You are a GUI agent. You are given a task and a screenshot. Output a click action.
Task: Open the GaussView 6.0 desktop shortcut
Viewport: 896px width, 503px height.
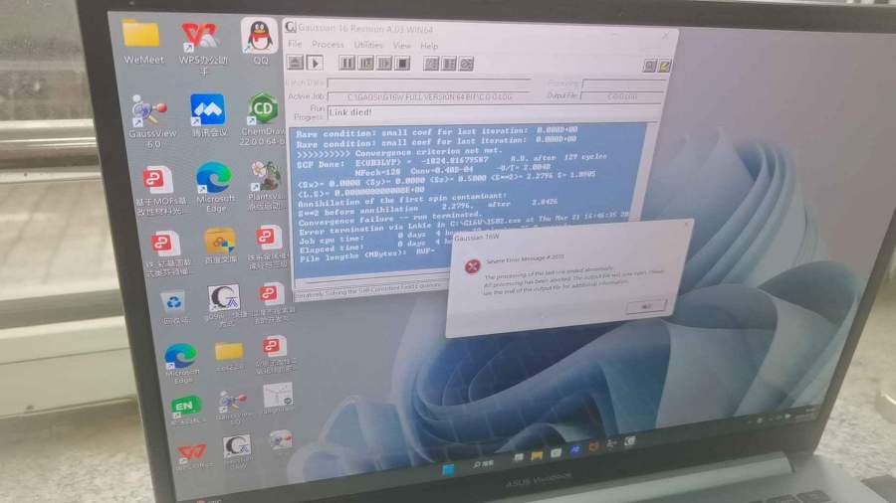pyautogui.click(x=150, y=121)
